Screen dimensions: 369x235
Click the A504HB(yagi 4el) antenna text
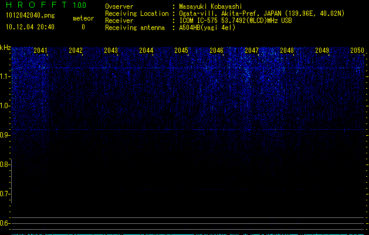[x=207, y=28]
